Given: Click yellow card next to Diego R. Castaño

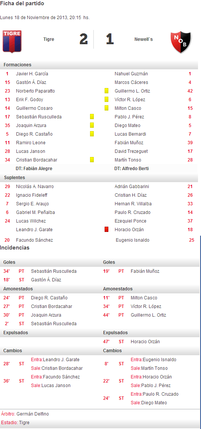Looking at the screenshot, I should coord(92,134).
